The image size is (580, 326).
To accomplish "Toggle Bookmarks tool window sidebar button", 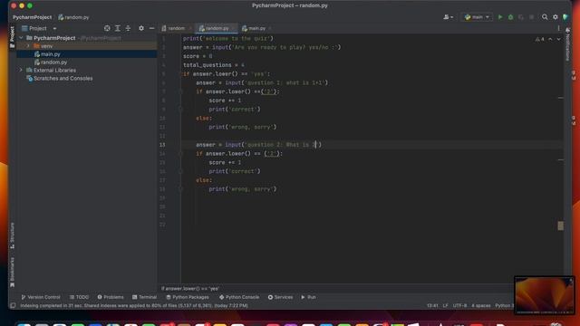I will tap(12, 273).
